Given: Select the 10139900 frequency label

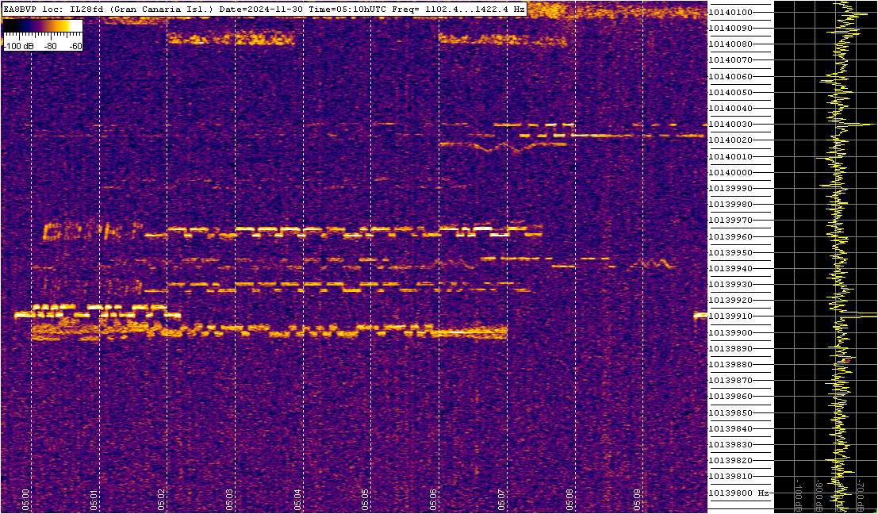Looking at the screenshot, I should [730, 332].
